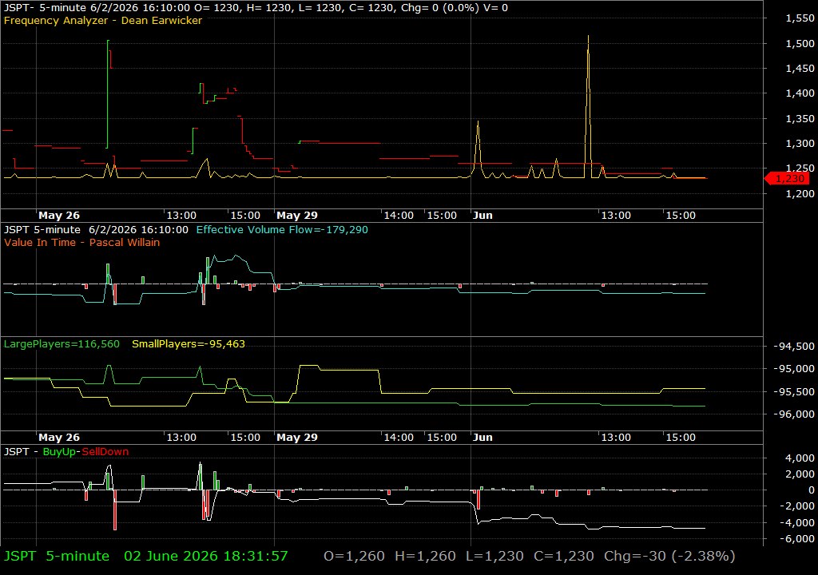
Task: Click the 'H=1,260' status bar value
Action: click(425, 556)
